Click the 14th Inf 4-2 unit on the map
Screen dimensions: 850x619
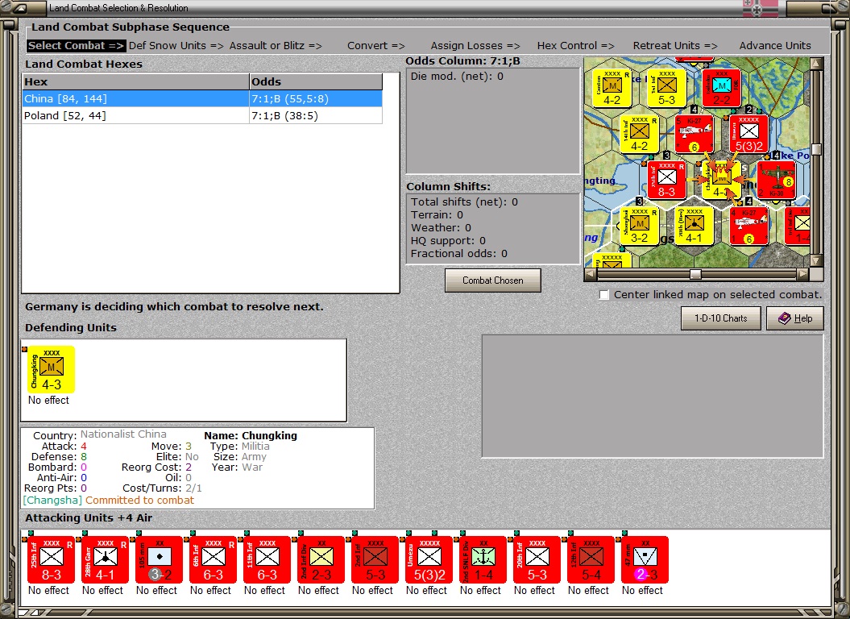click(x=639, y=134)
